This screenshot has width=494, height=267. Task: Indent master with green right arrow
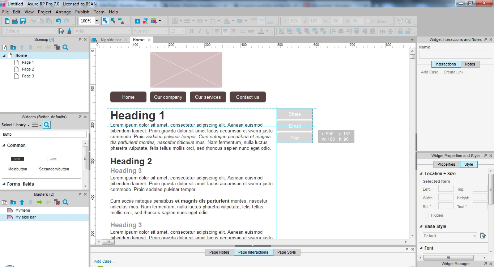point(39,202)
